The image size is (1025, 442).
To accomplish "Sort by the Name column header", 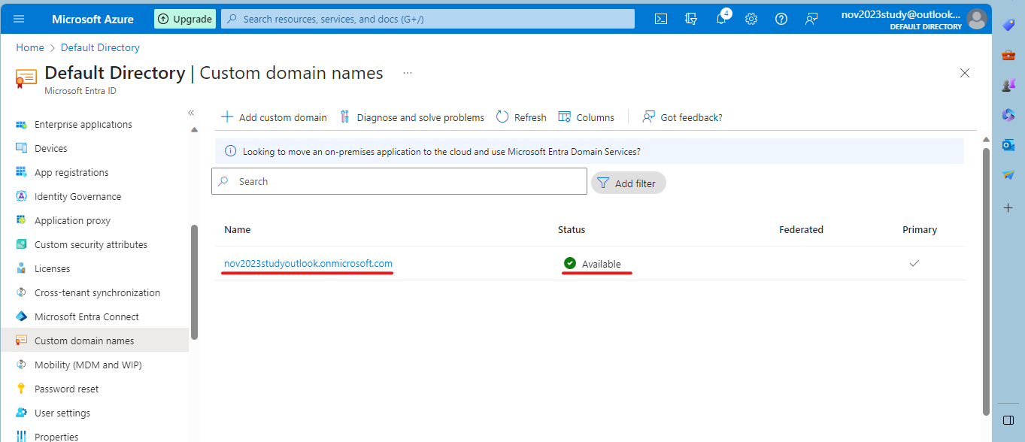I will pos(238,229).
